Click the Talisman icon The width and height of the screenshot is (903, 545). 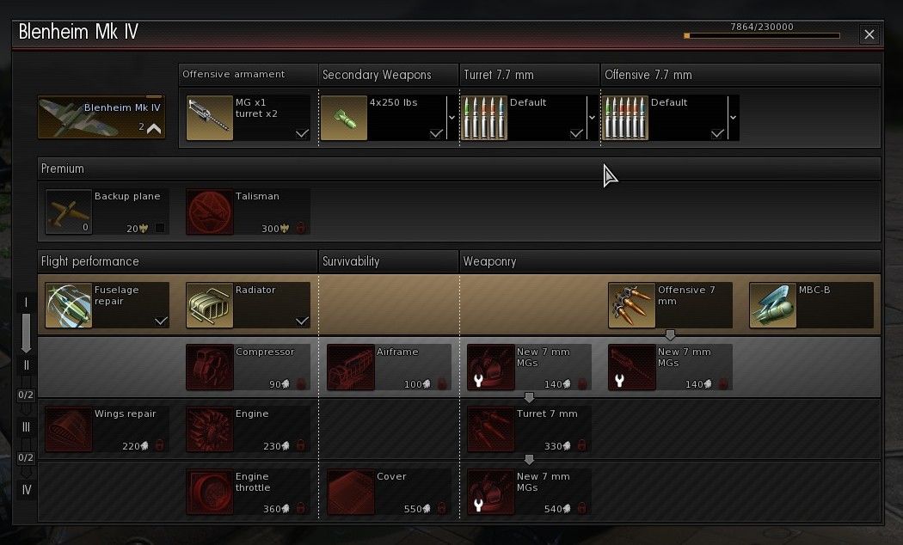click(x=210, y=211)
